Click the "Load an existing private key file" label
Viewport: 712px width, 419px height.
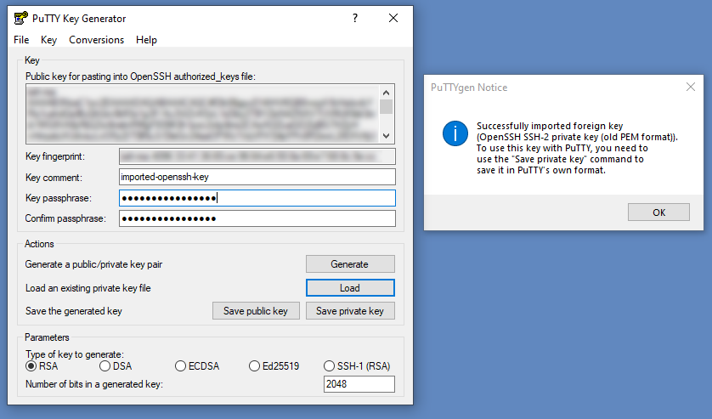(x=88, y=288)
